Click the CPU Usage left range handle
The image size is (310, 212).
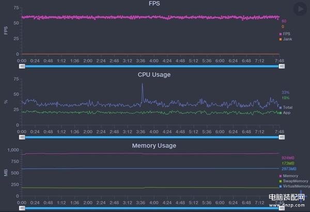[22, 137]
